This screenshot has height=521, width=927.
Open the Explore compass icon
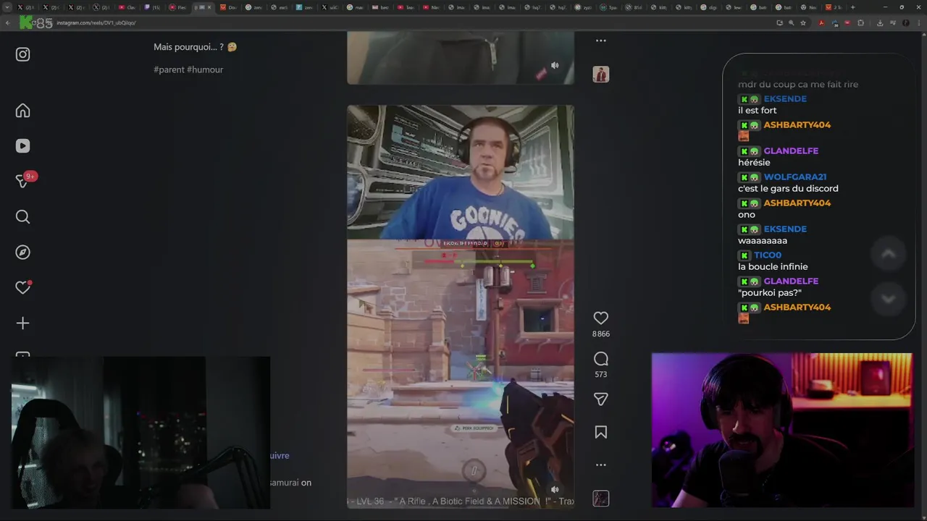click(23, 253)
